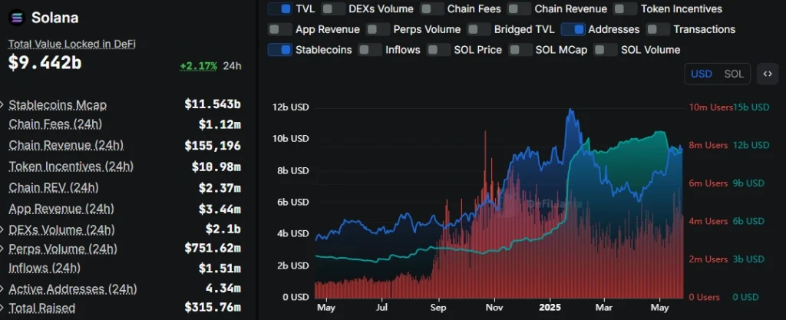Click the Total Value Locked in DeFi label
This screenshot has height=320, width=786.
pyautogui.click(x=71, y=44)
